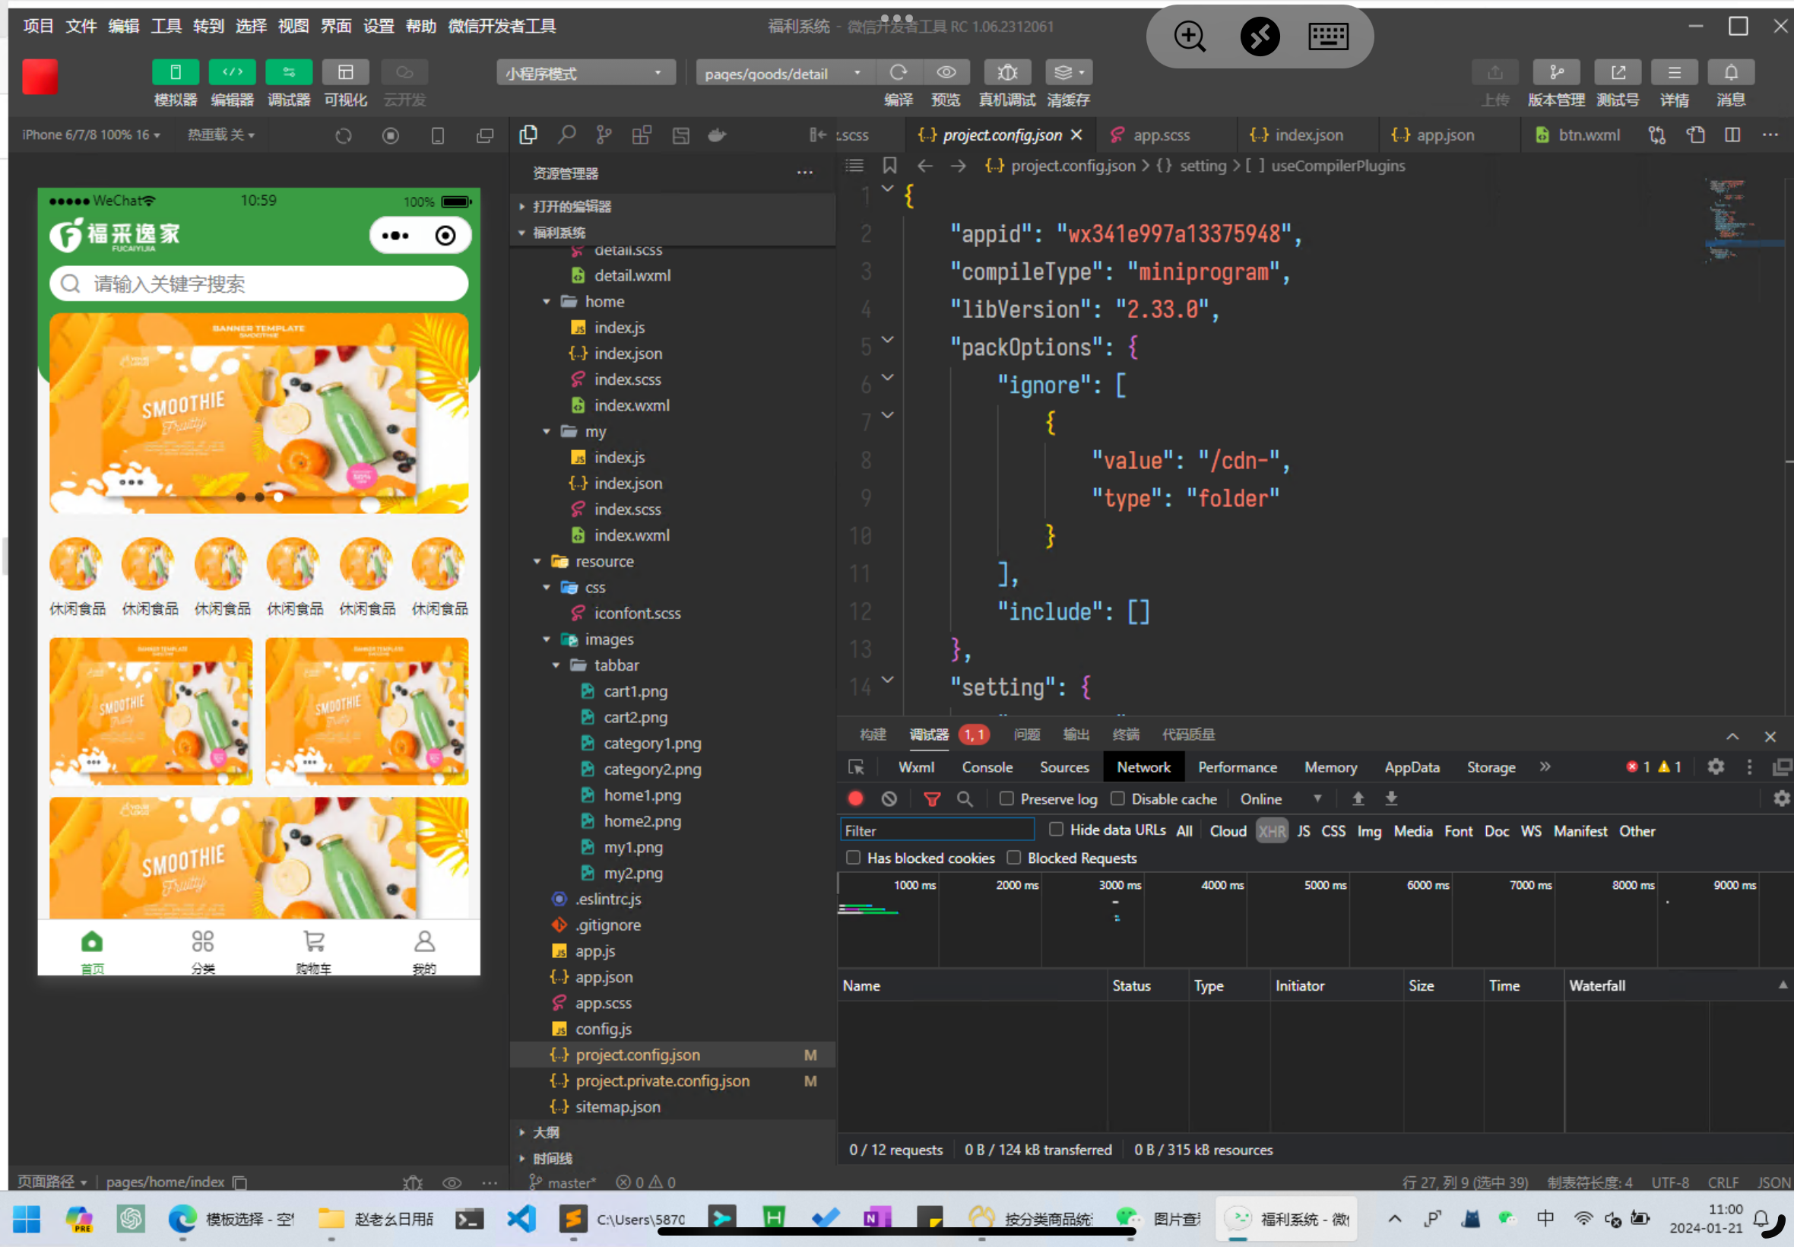Switch to the Console tab
Viewport: 1794px width, 1247px height.
click(987, 767)
